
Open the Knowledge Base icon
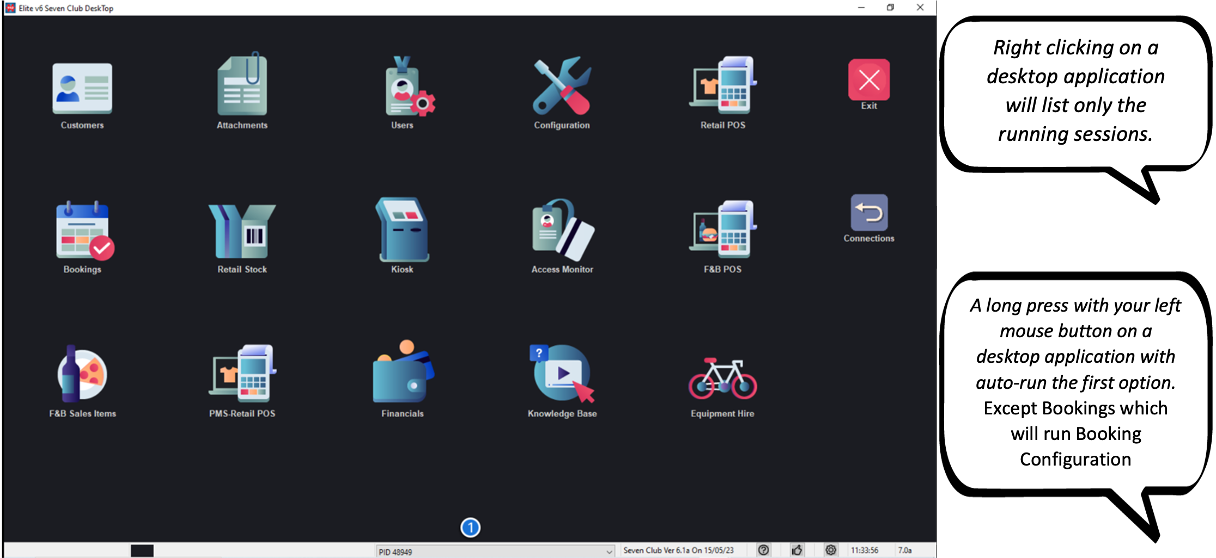[x=562, y=373]
